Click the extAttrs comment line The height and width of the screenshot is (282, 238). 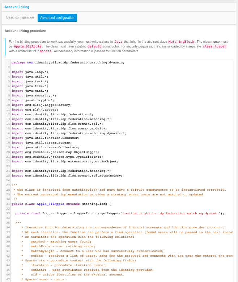pos(88,270)
